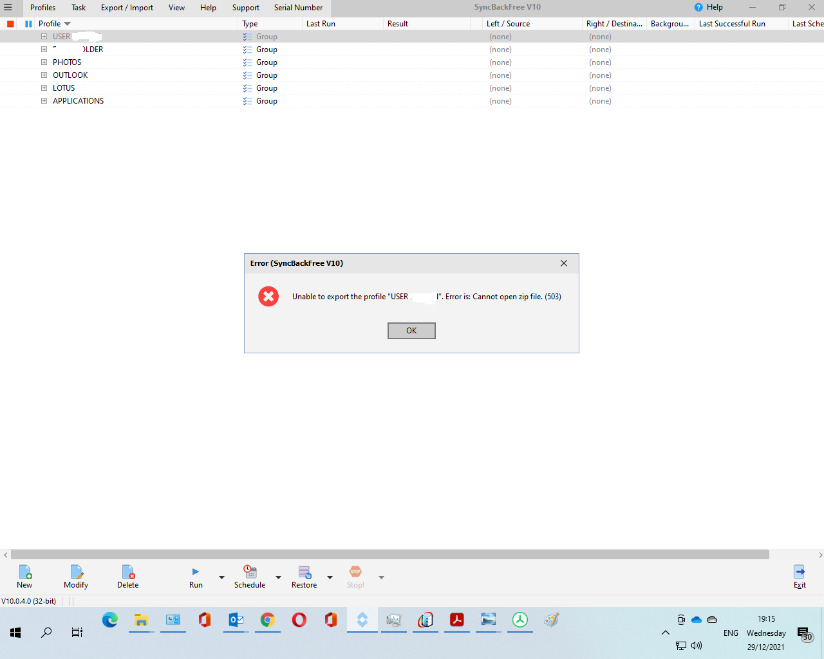This screenshot has width=824, height=659.
Task: Click the scroll right arrow
Action: point(820,555)
